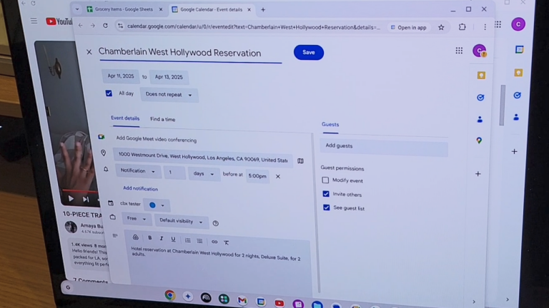The image size is (549, 308).
Task: Click the Add guests field
Action: (x=384, y=147)
